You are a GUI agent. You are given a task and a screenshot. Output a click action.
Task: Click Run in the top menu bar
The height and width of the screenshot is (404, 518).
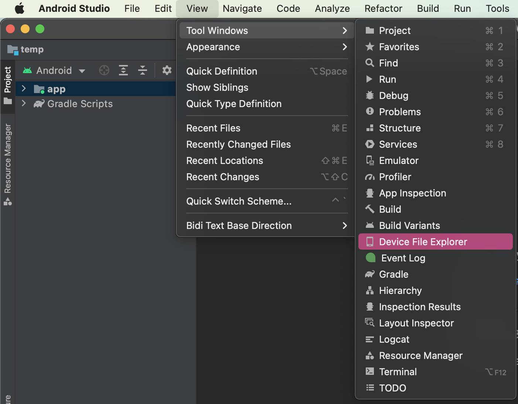point(462,8)
